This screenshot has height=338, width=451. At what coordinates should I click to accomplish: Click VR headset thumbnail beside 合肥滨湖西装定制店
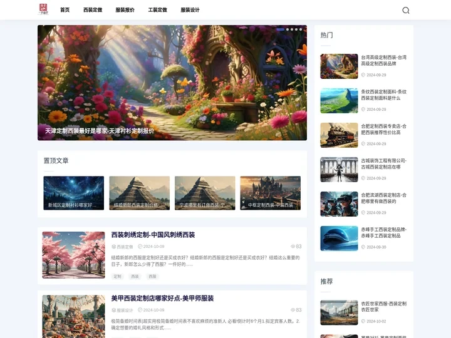339,204
